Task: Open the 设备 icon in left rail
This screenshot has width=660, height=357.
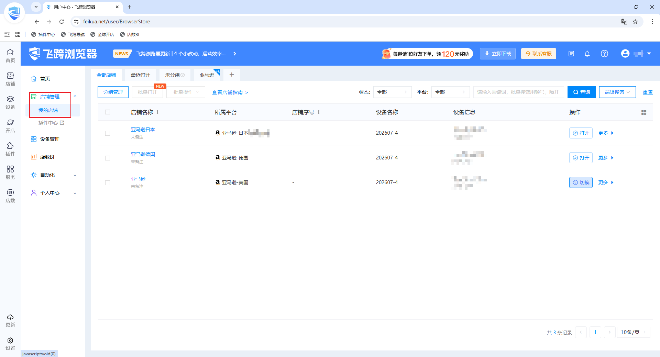Action: click(x=10, y=102)
